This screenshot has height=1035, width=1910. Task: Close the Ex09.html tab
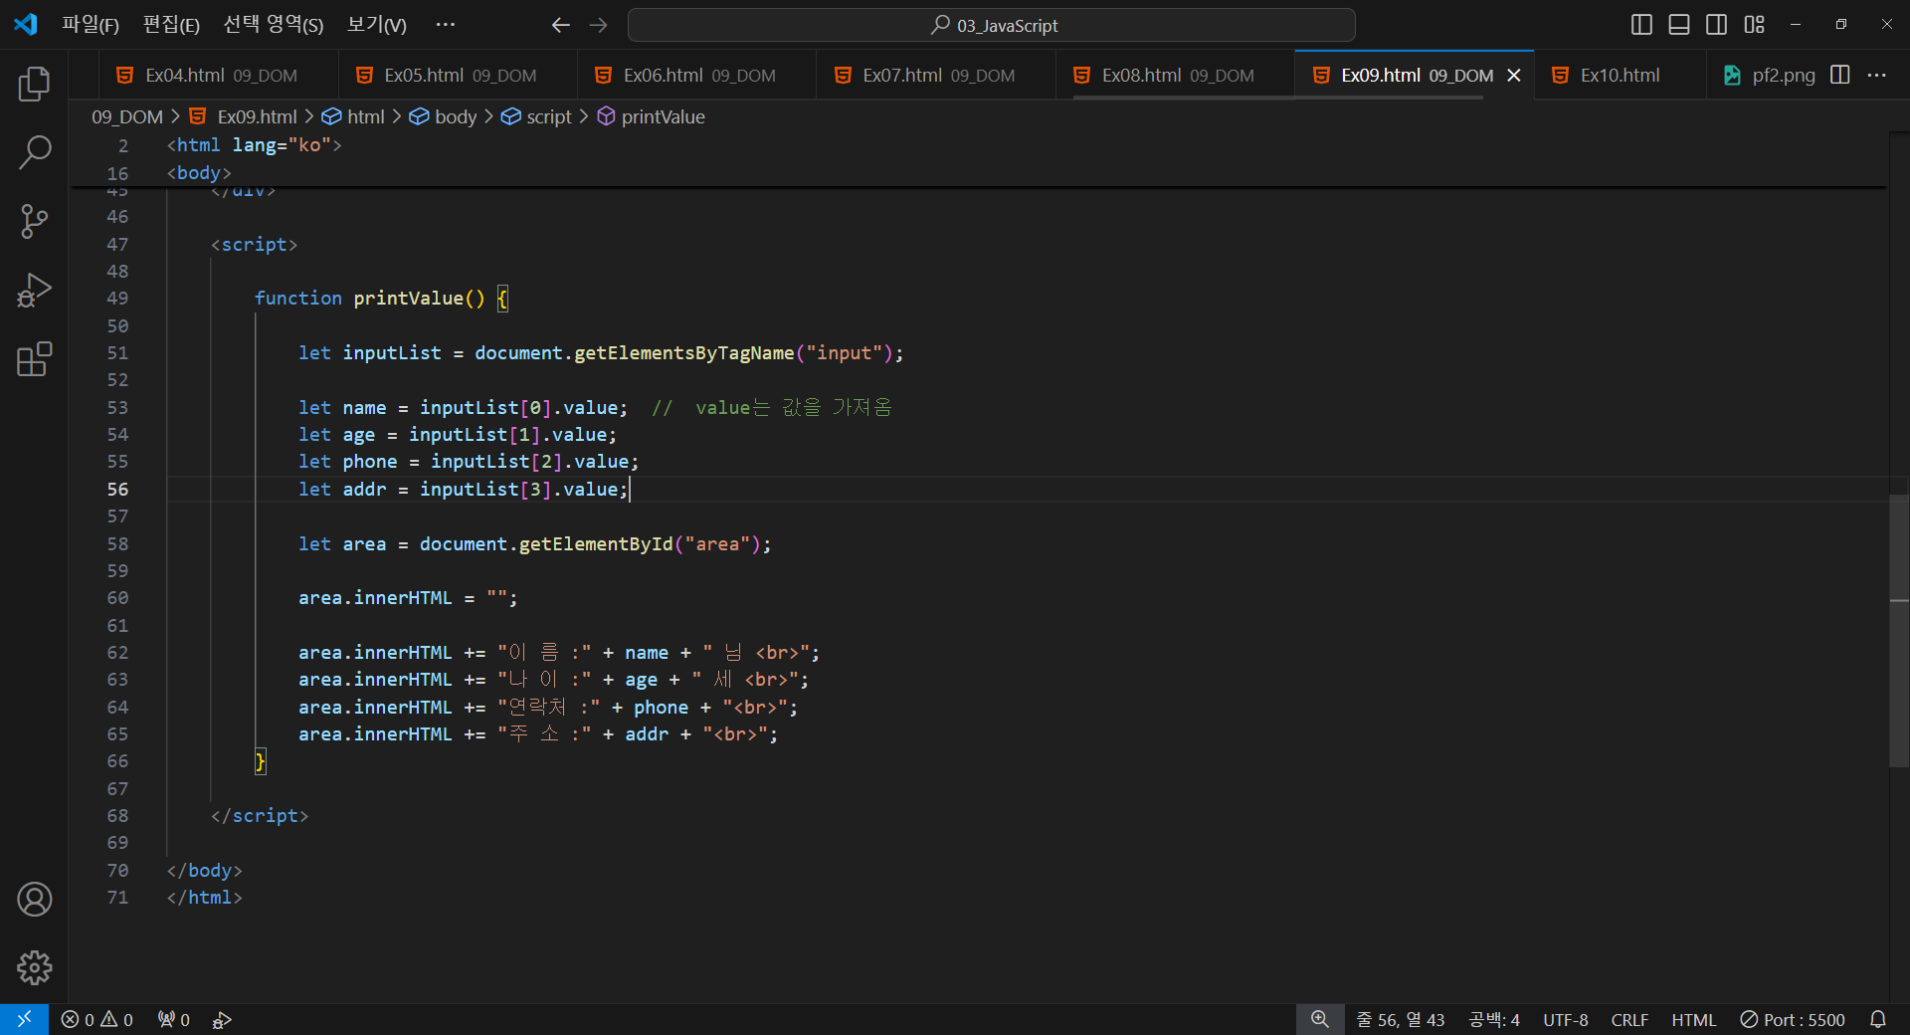(1513, 76)
